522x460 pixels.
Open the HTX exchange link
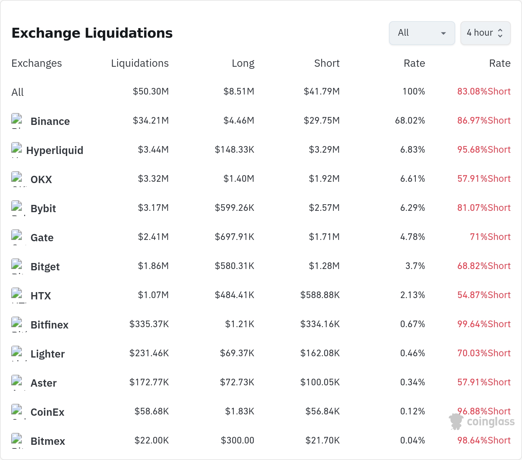coord(41,296)
